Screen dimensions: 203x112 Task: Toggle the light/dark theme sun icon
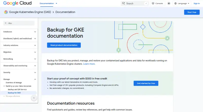click(x=169, y=4)
